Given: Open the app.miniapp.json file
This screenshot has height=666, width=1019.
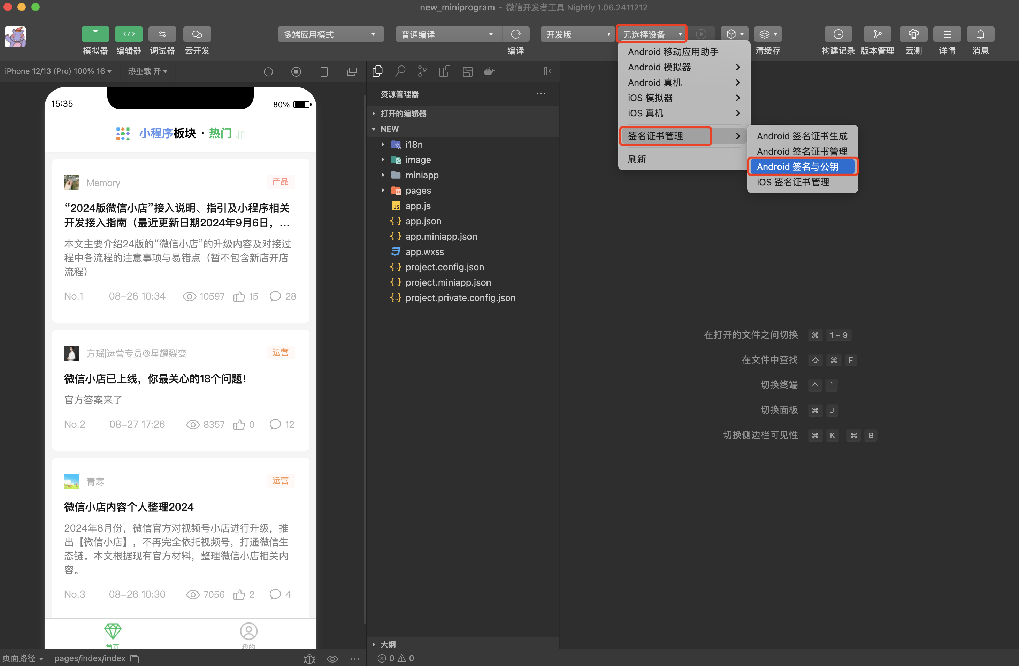Looking at the screenshot, I should click(462, 236).
